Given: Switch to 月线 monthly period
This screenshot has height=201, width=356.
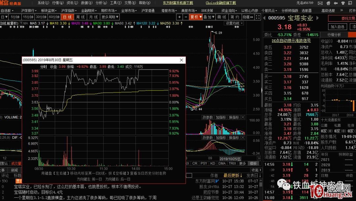Looking at the screenshot, I should click(x=94, y=17).
